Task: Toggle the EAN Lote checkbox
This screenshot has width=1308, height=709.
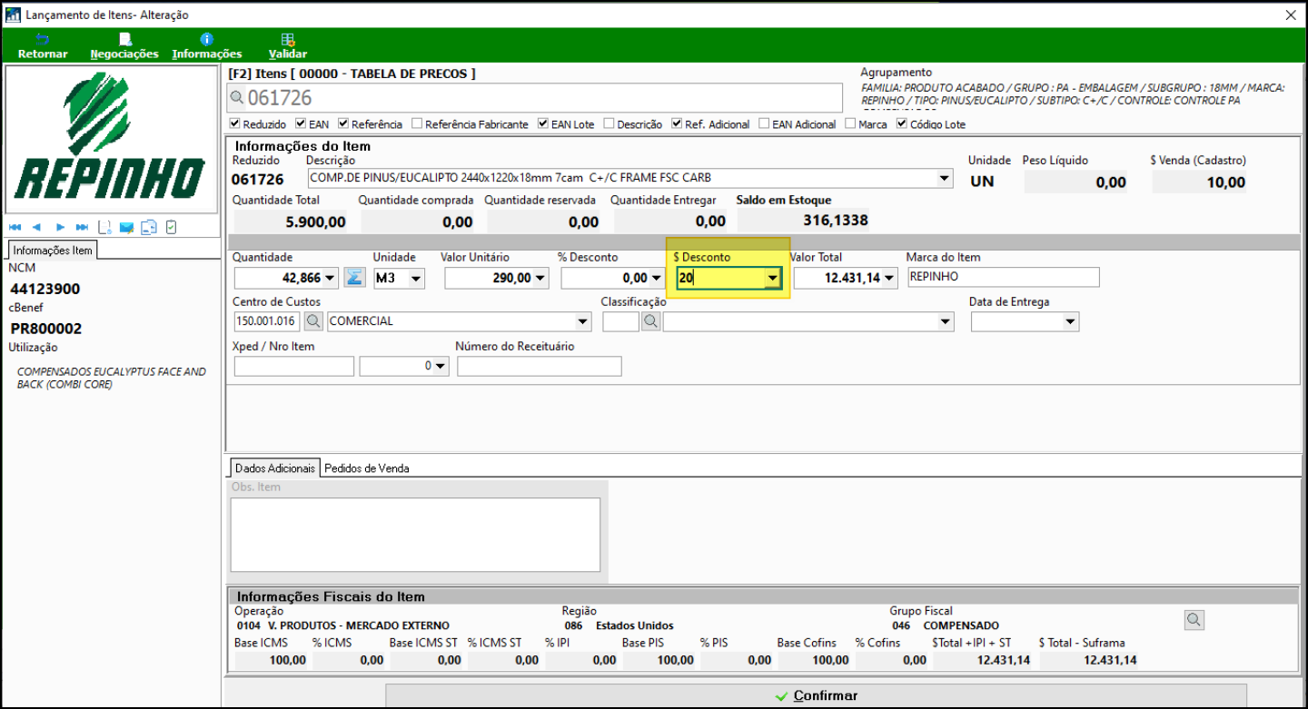Action: pyautogui.click(x=542, y=123)
